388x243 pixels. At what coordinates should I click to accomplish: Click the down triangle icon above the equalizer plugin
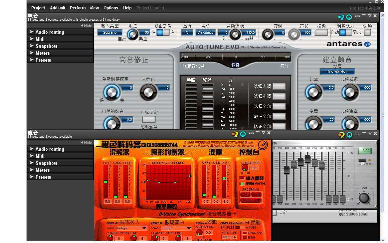370,133
